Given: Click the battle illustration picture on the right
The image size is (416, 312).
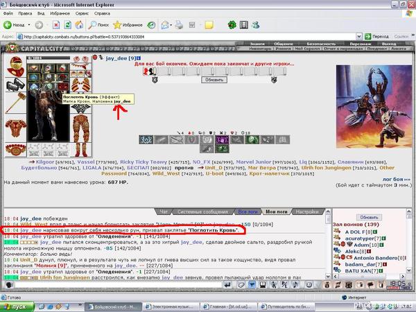Looking at the screenshot, I should click(374, 106).
